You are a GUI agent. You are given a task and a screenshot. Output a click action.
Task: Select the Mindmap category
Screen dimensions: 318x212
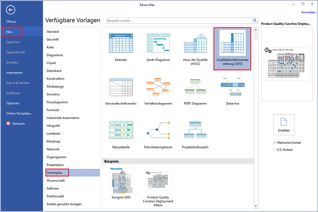pyautogui.click(x=53, y=141)
